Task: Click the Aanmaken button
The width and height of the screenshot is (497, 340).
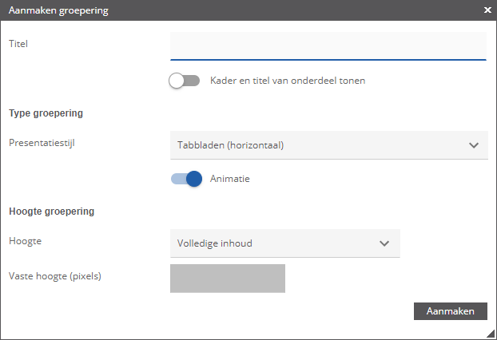Action: click(451, 311)
